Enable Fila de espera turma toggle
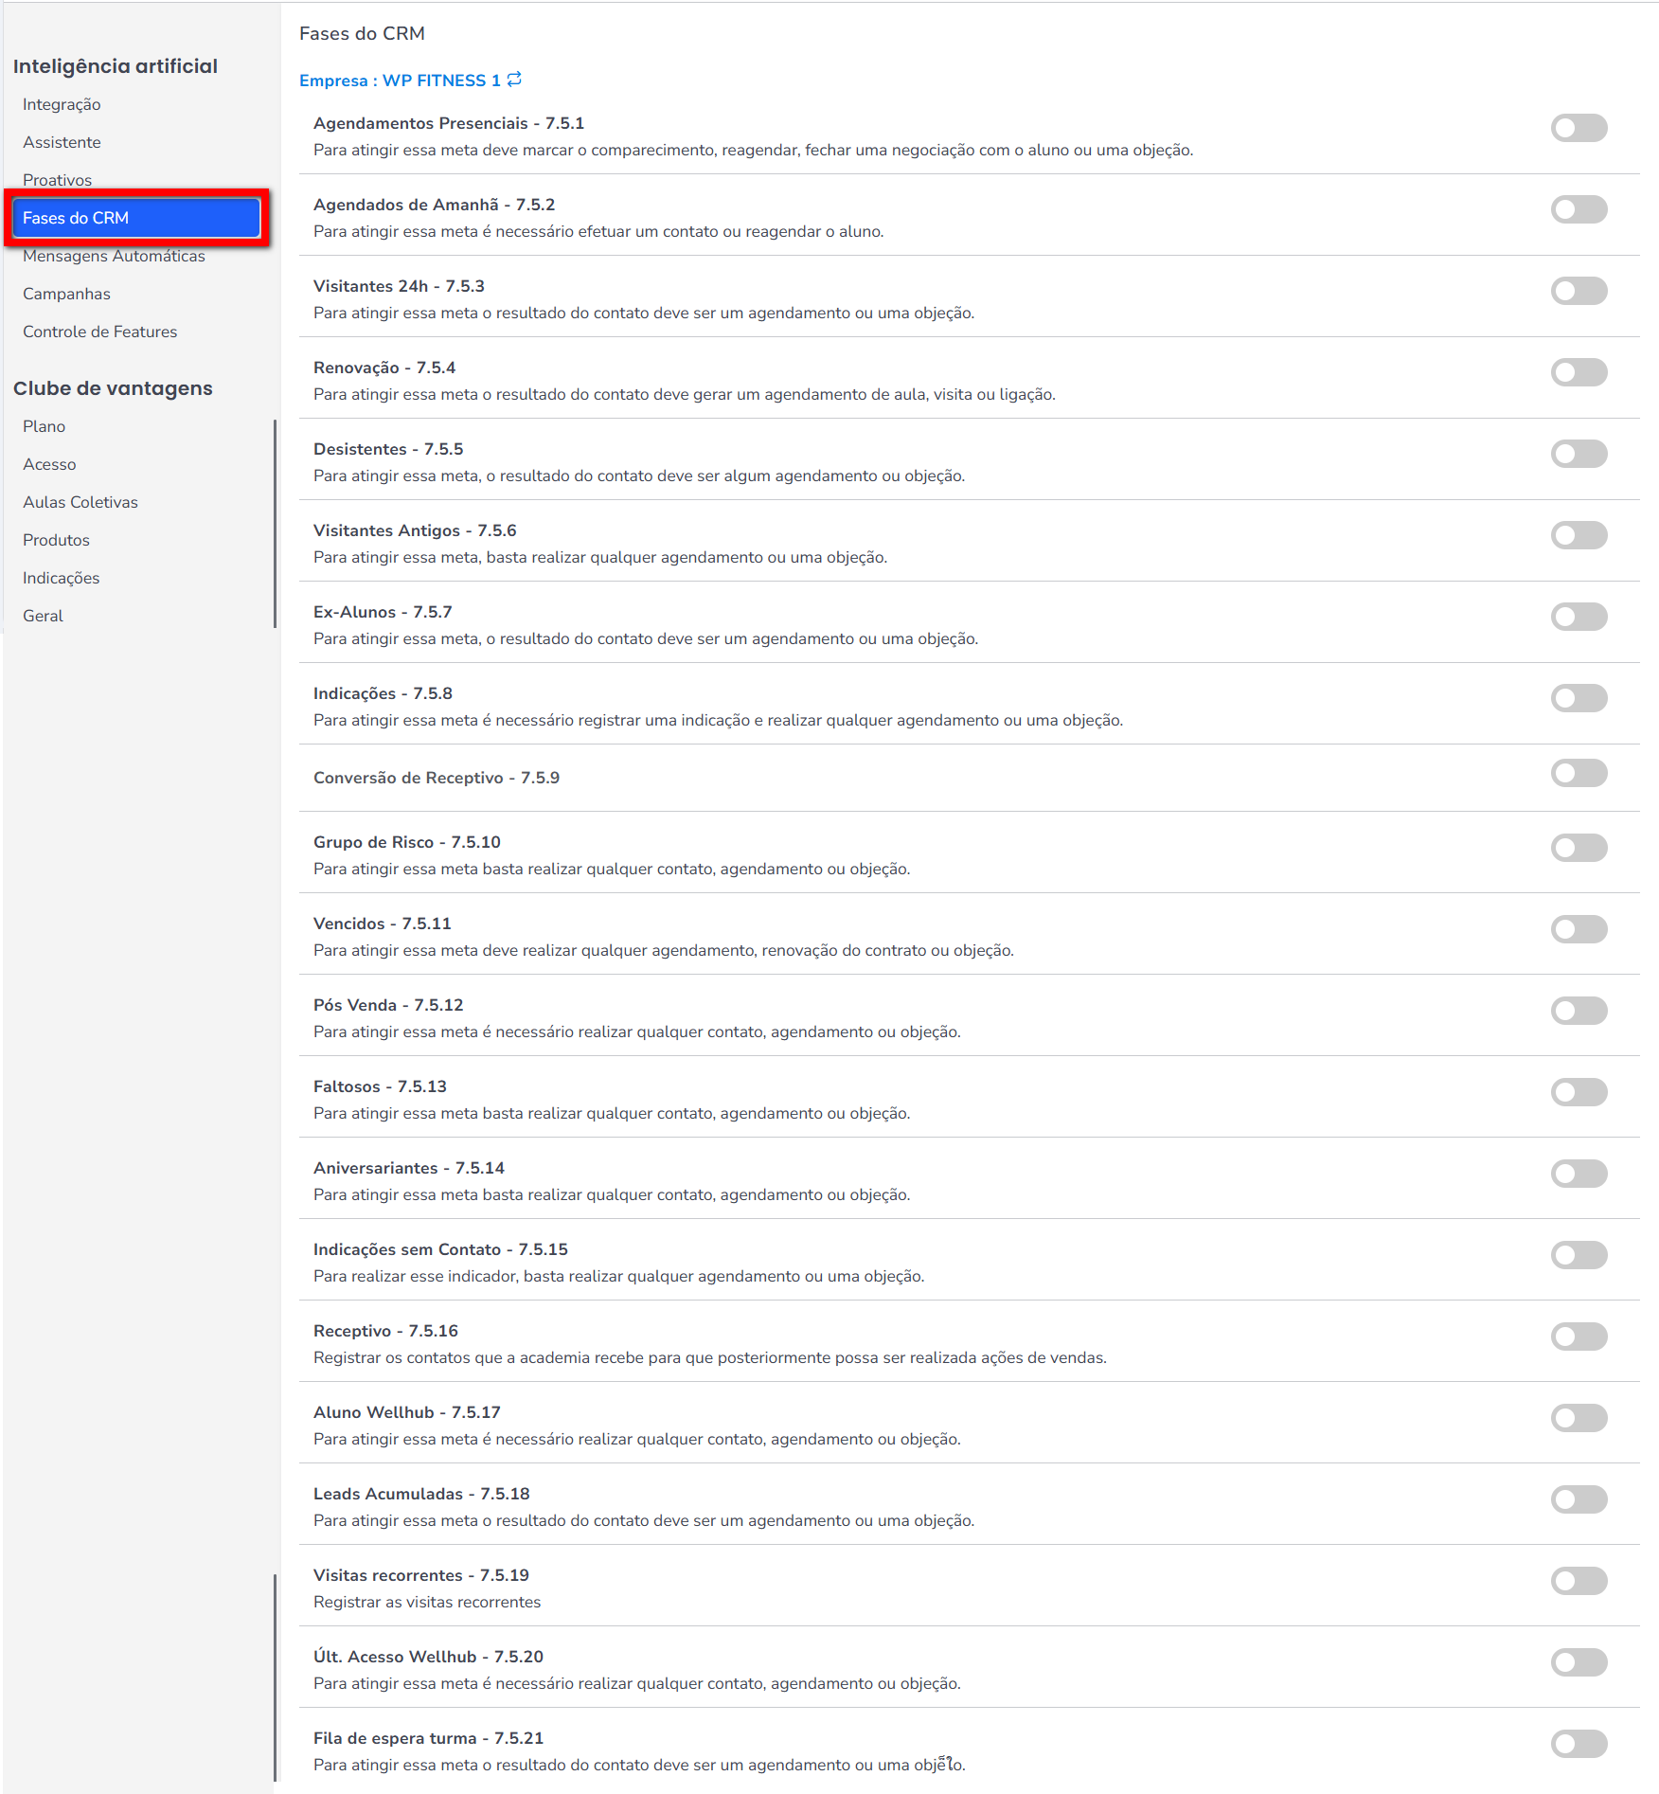 point(1579,1744)
